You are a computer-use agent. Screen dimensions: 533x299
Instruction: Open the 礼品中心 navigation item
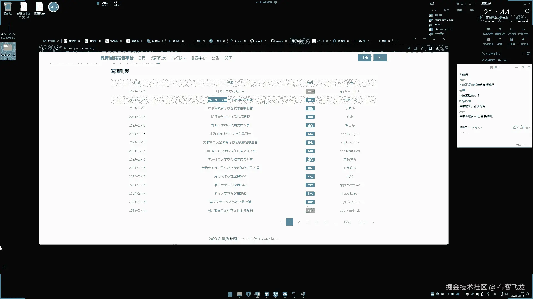coord(198,58)
